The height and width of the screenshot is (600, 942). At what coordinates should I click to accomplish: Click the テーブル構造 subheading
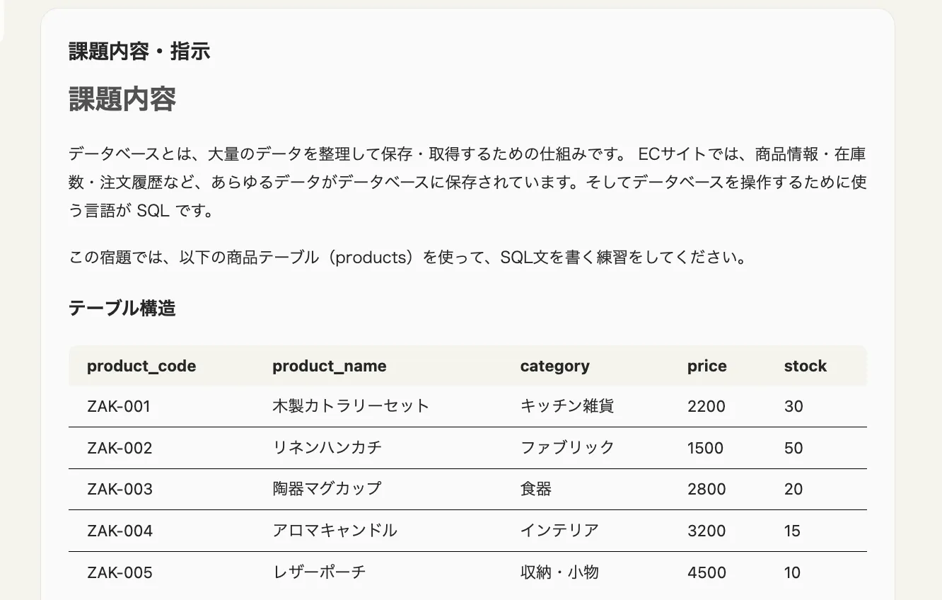tap(122, 308)
